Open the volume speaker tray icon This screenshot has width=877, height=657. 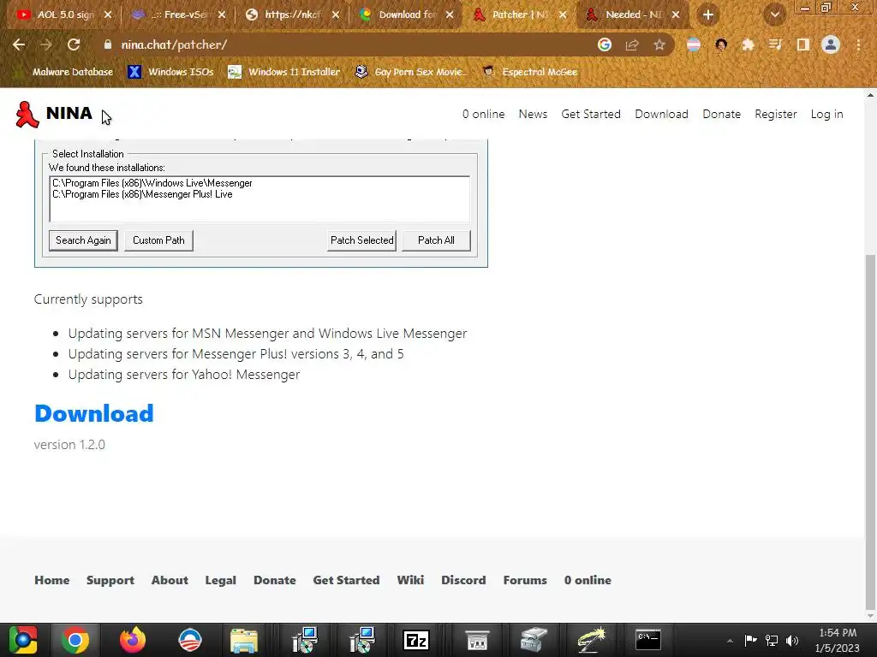pos(792,640)
